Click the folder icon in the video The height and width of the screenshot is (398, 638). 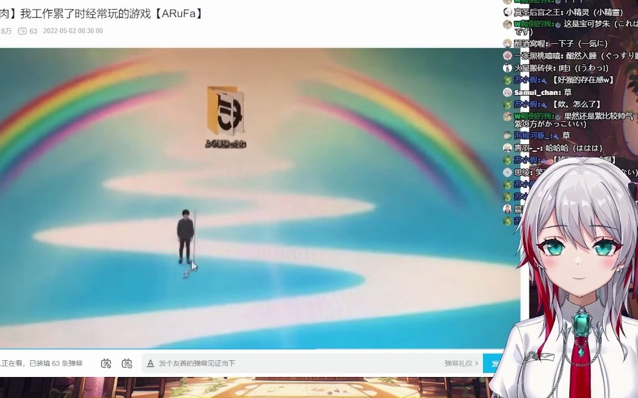tap(226, 111)
